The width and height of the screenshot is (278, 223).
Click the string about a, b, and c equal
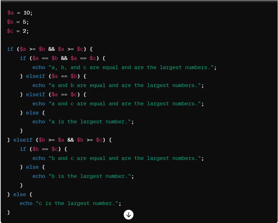coord(133,67)
